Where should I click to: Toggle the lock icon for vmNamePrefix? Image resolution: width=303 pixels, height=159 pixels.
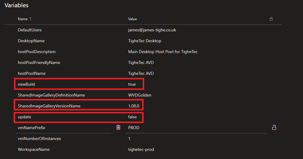pos(274,128)
